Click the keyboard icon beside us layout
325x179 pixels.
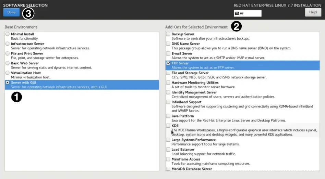pyautogui.click(x=237, y=13)
